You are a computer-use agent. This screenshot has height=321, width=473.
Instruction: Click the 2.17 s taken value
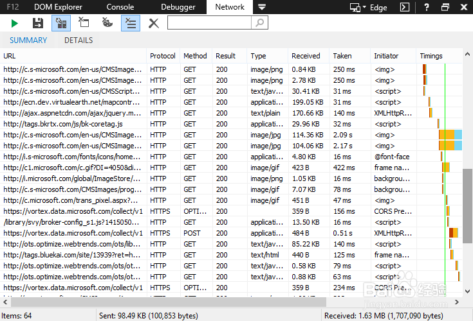coord(342,146)
